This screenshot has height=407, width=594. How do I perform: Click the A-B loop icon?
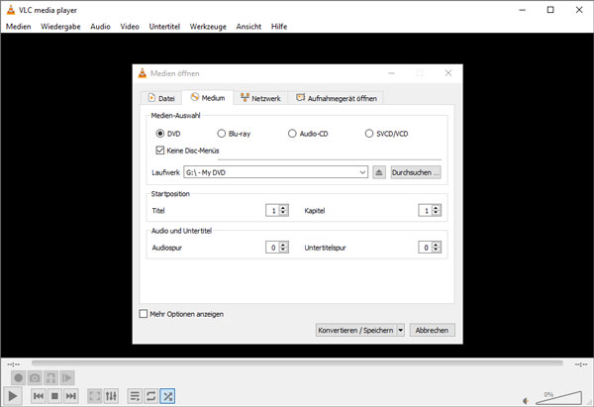[50, 378]
